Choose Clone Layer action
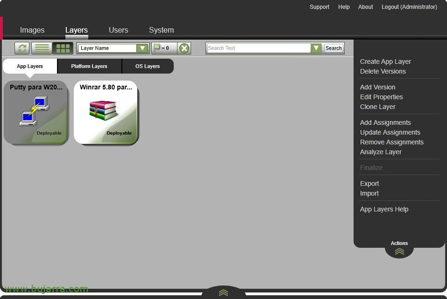This screenshot has width=447, height=299. [377, 107]
